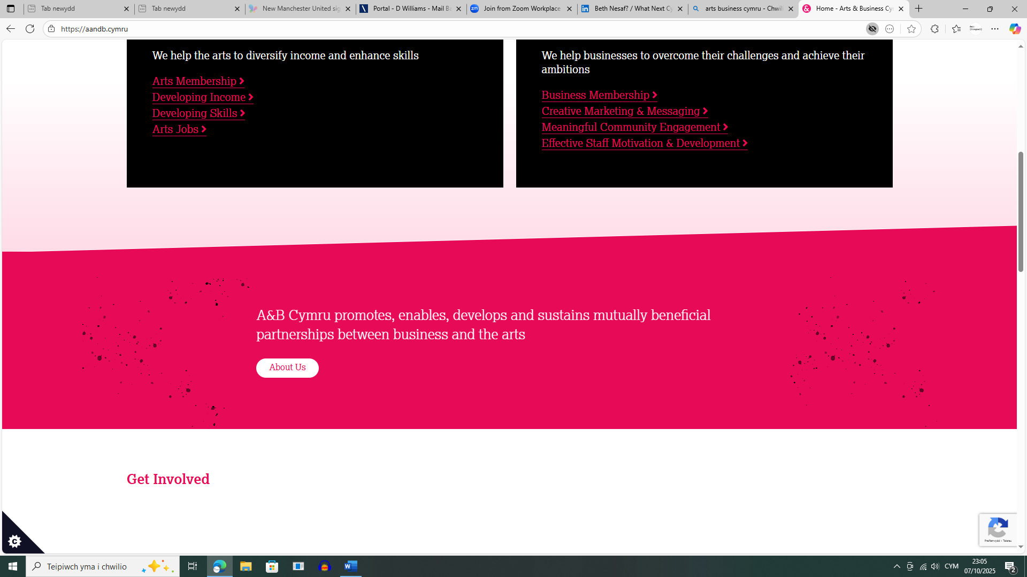The width and height of the screenshot is (1027, 577).
Task: Click the volume speaker tray icon
Action: [x=935, y=566]
